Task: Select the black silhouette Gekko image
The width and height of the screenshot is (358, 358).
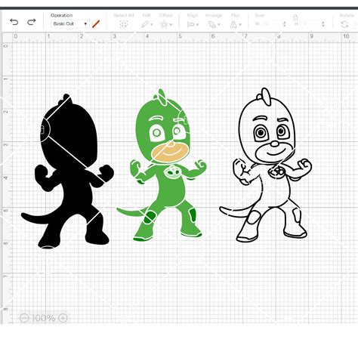Action: click(67, 171)
